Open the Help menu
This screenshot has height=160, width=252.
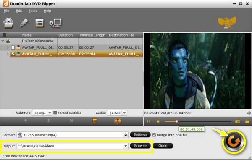[x=47, y=11]
